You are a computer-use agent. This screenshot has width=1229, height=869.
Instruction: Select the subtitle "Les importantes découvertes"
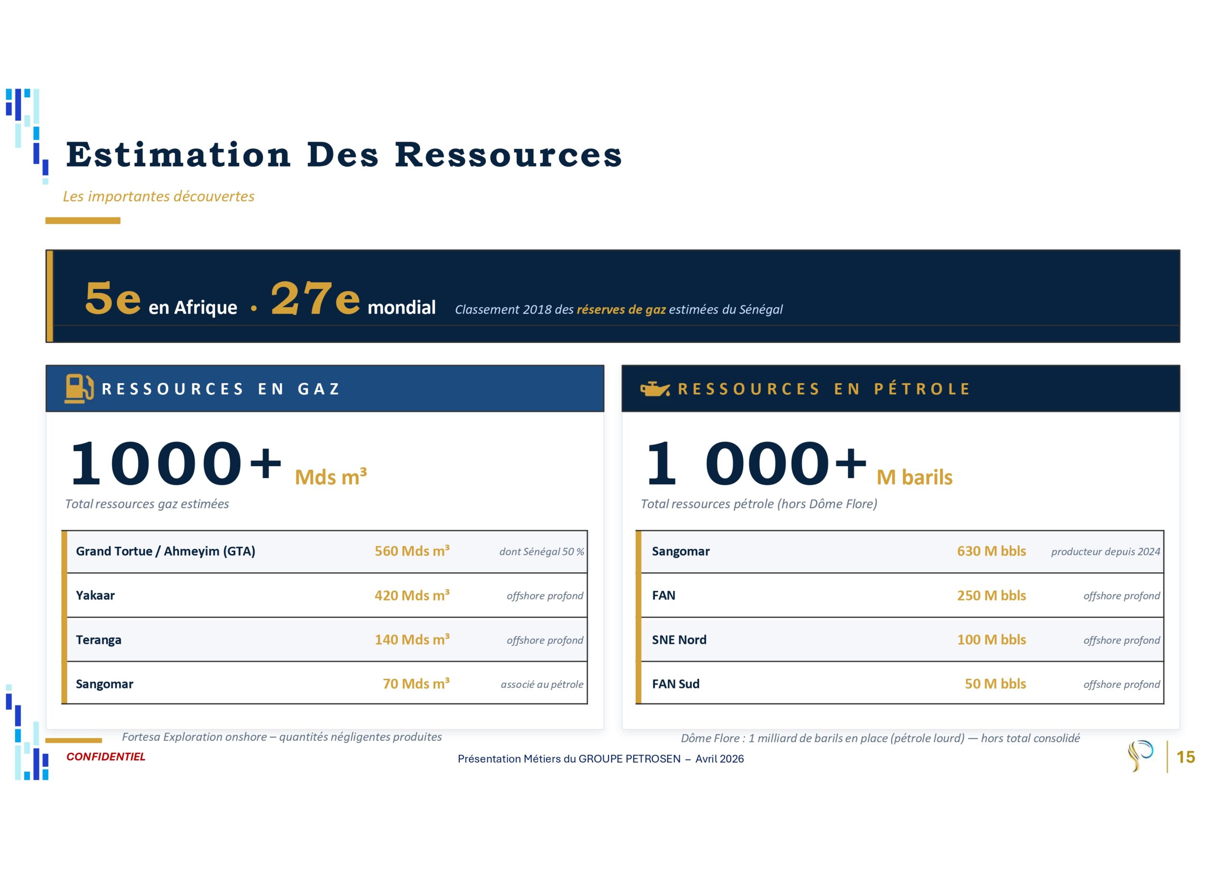click(158, 196)
